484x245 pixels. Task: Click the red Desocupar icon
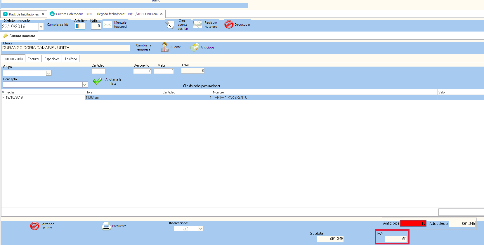coord(229,25)
